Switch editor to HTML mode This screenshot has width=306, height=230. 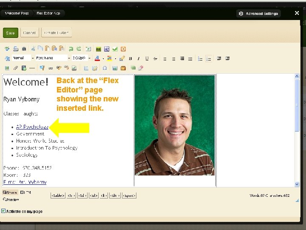(x=26, y=193)
